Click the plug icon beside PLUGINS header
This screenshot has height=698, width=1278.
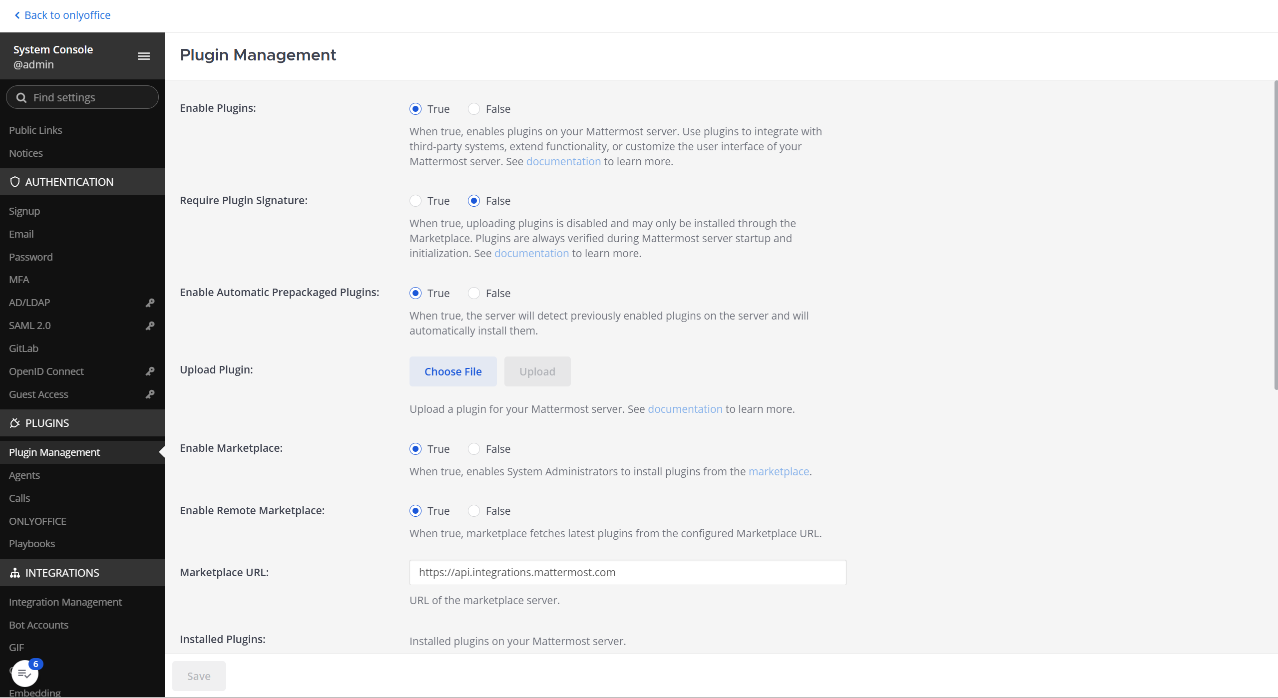[14, 423]
